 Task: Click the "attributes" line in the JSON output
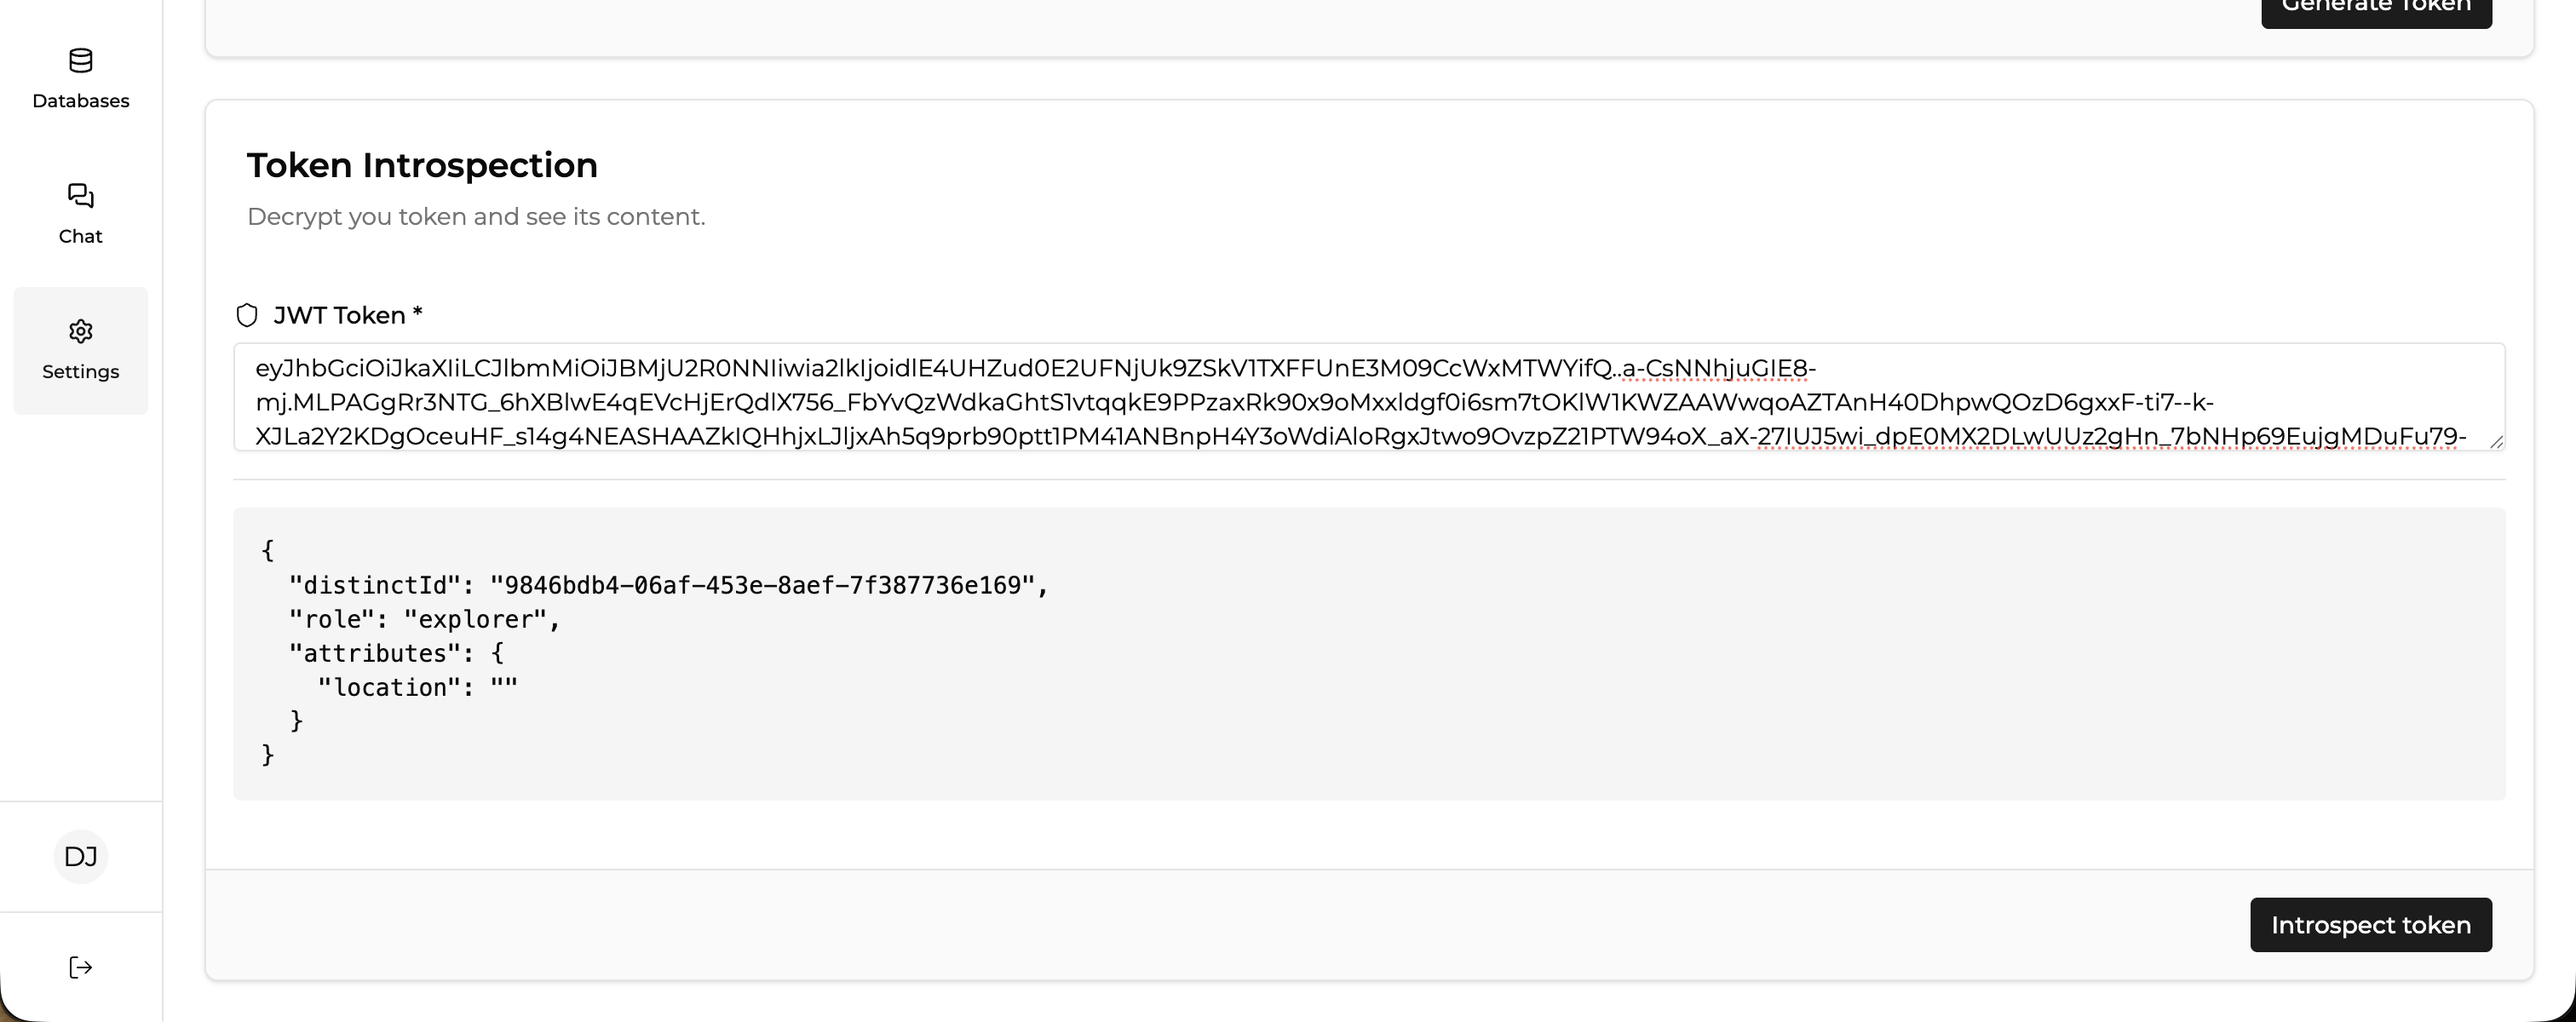click(x=396, y=654)
